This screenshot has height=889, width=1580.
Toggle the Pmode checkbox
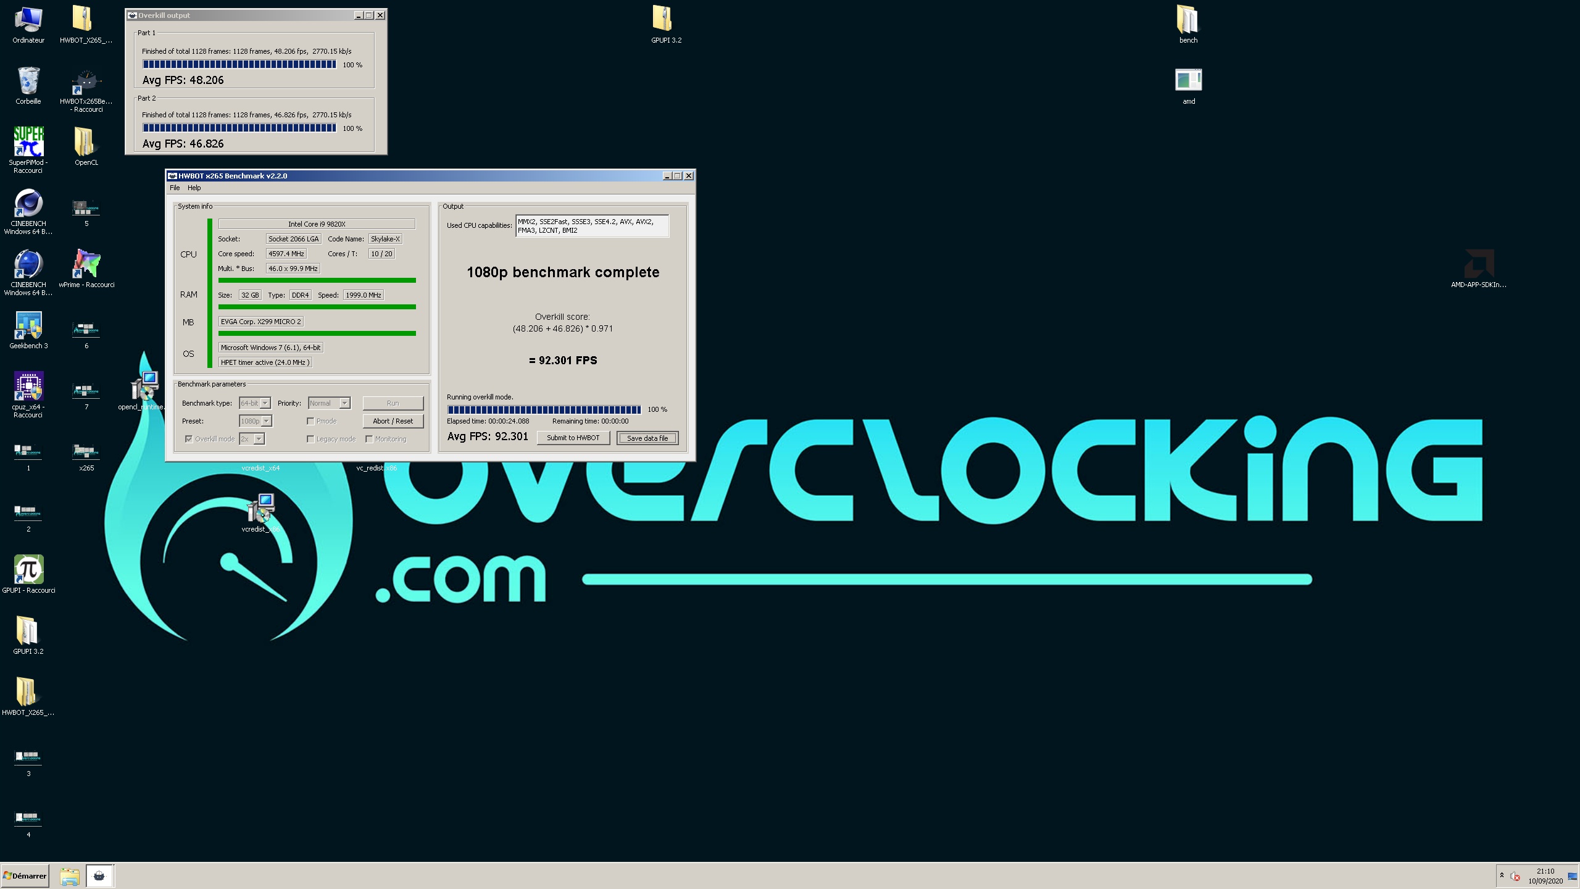coord(310,421)
